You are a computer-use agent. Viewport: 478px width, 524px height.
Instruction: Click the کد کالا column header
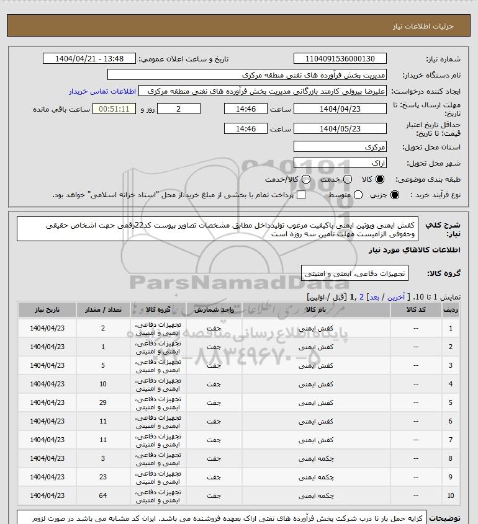(416, 310)
